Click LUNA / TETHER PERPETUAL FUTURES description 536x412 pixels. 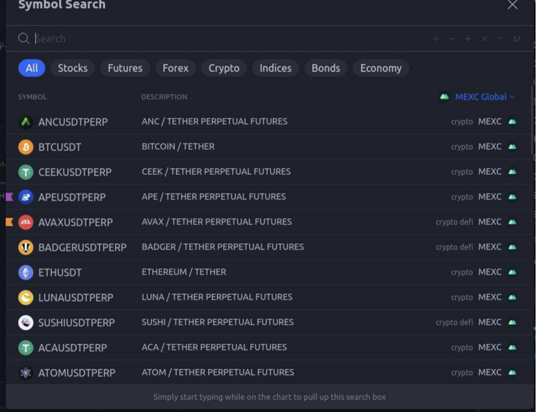click(x=217, y=297)
